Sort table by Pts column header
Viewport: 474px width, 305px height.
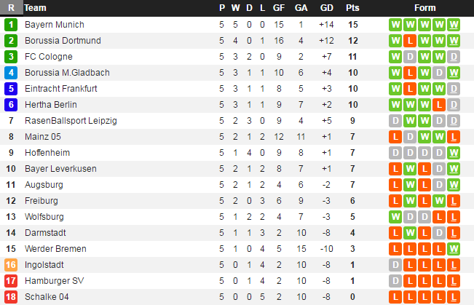(352, 8)
